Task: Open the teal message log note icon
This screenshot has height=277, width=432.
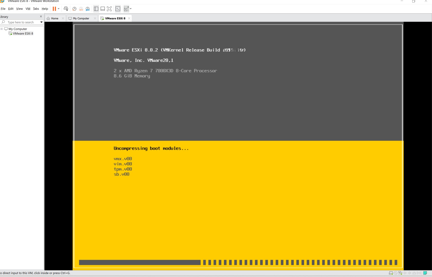Action: pyautogui.click(x=425, y=273)
